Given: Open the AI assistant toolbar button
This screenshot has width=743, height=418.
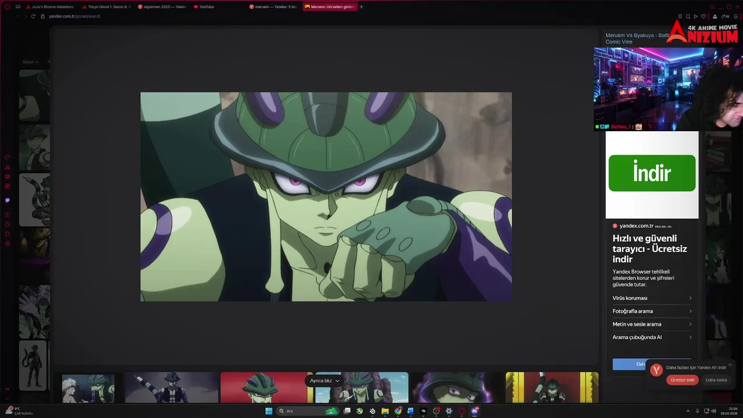Looking at the screenshot, I should coord(725,16).
